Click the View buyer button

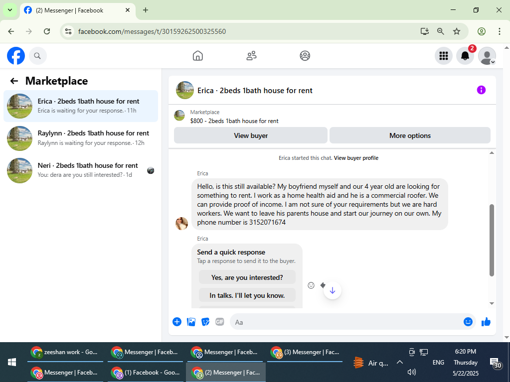coord(251,135)
